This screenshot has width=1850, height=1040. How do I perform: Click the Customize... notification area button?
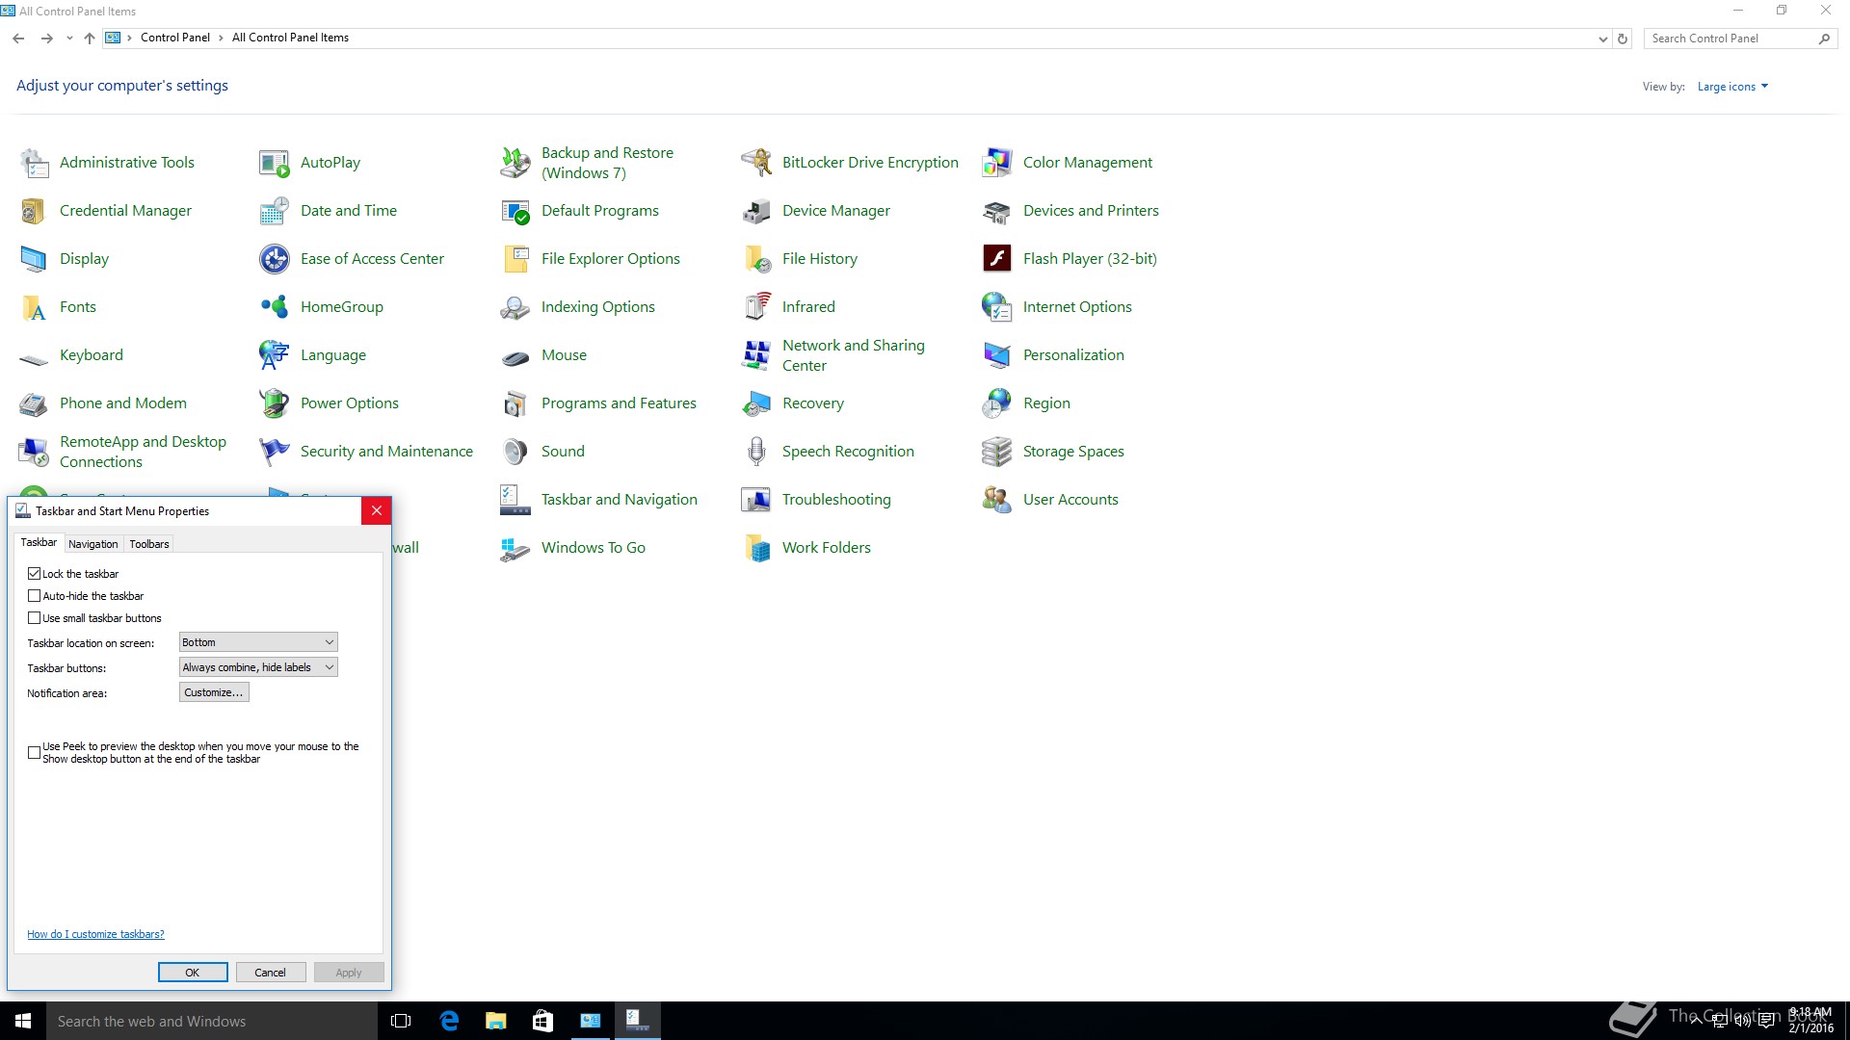214,692
